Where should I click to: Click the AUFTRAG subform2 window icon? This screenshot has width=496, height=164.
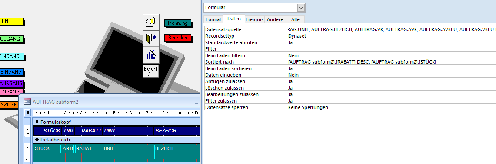[x=27, y=102]
